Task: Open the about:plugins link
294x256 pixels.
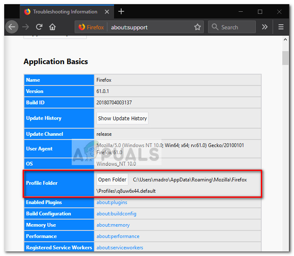Action: [x=112, y=202]
